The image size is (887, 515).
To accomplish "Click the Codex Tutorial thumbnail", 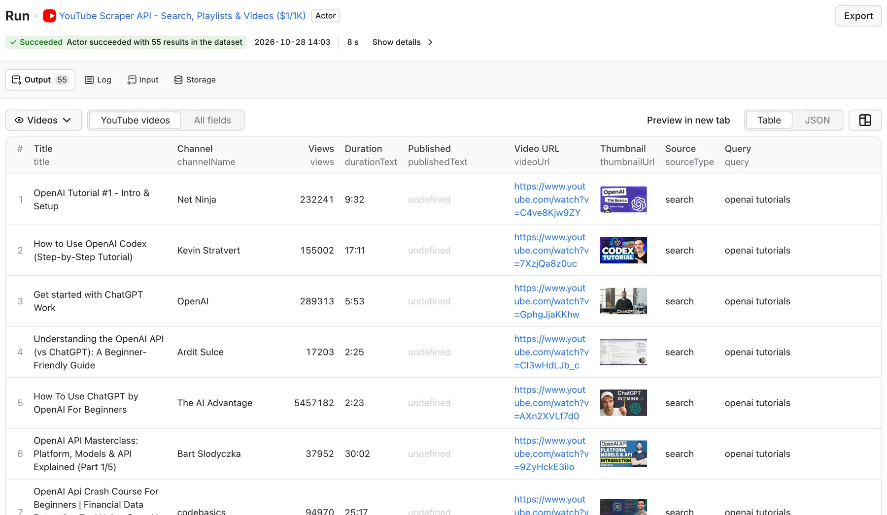I will point(623,250).
